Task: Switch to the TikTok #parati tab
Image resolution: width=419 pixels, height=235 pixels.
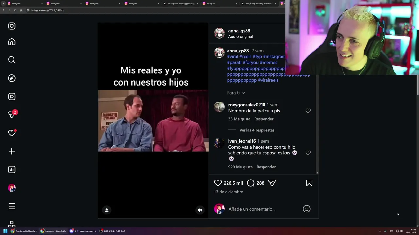Action: pyautogui.click(x=181, y=3)
